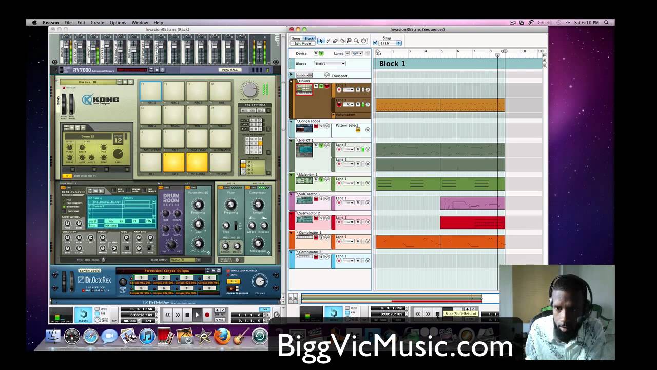657x370 pixels.
Task: Open the Window menu
Action: 140,23
